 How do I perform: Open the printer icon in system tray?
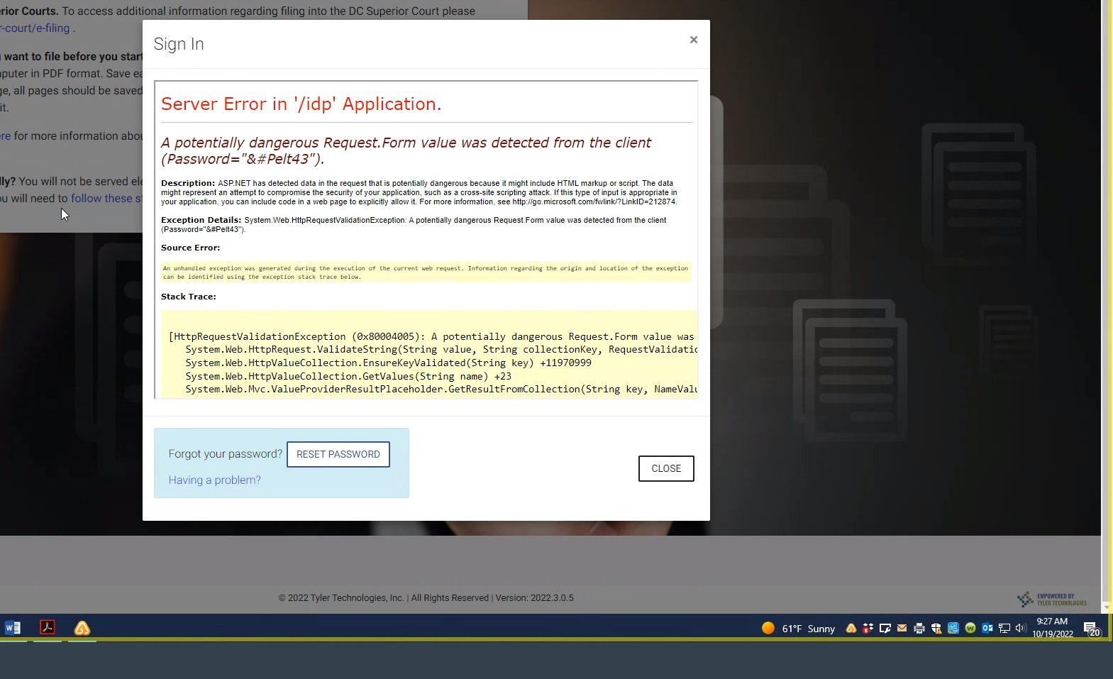coord(919,628)
